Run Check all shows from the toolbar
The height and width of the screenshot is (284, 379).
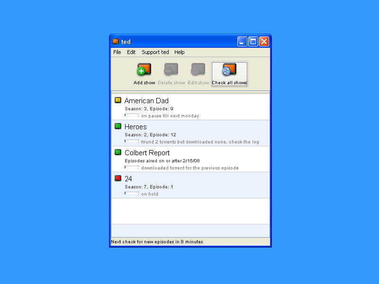(x=229, y=74)
